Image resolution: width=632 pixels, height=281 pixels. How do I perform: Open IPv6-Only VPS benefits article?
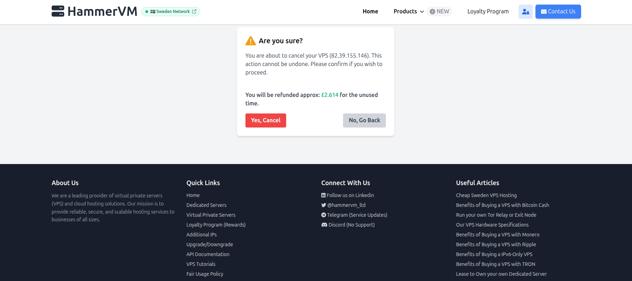494,254
